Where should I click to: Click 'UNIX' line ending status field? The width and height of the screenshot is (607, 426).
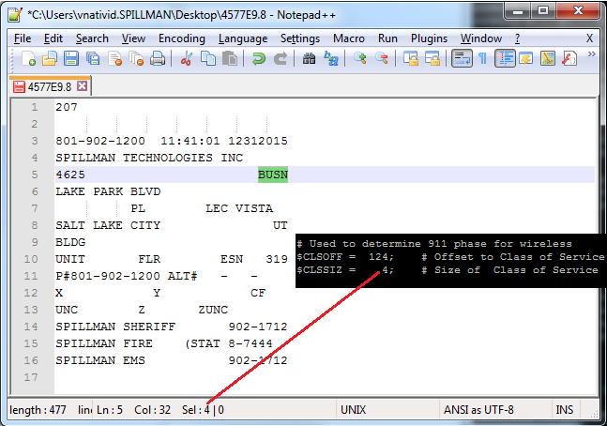pyautogui.click(x=353, y=410)
